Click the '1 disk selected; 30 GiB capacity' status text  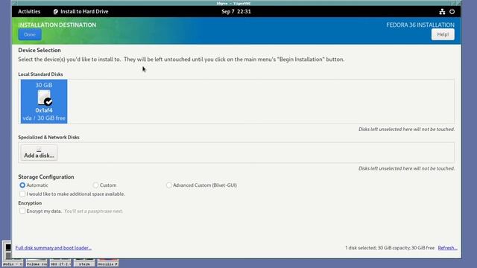pos(390,248)
